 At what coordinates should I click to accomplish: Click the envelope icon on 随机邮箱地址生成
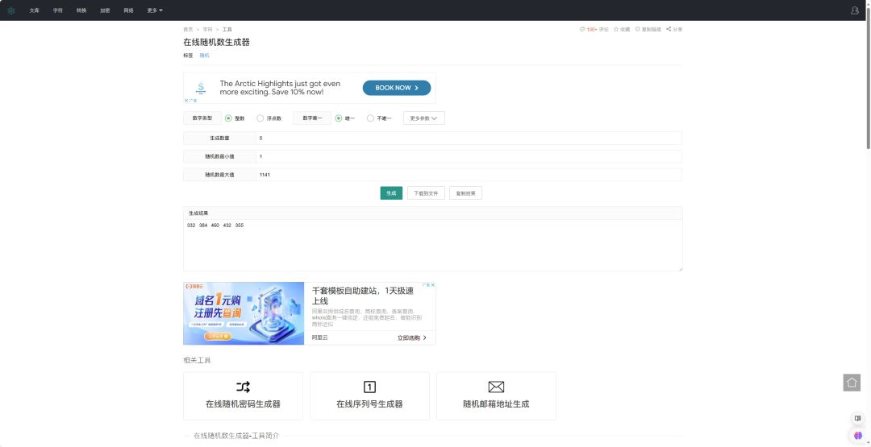click(496, 387)
